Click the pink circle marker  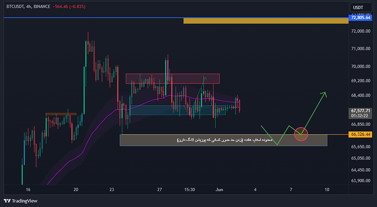[x=301, y=134]
